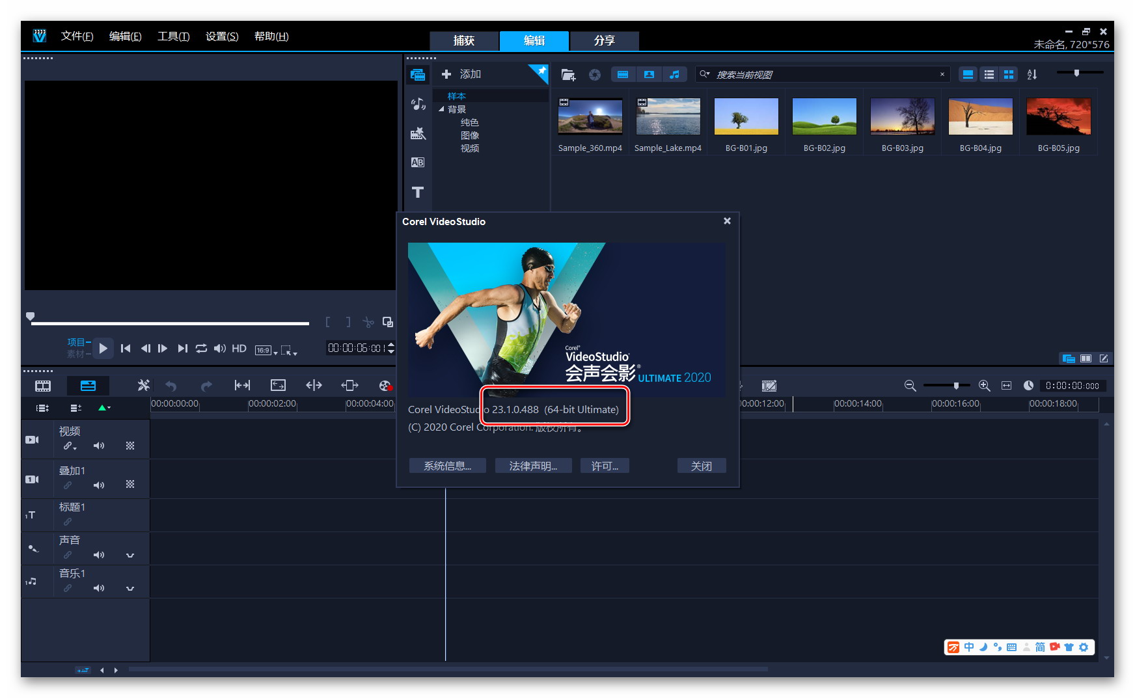Open the AB transitions library panel
This screenshot has height=698, width=1135.
[x=418, y=163]
